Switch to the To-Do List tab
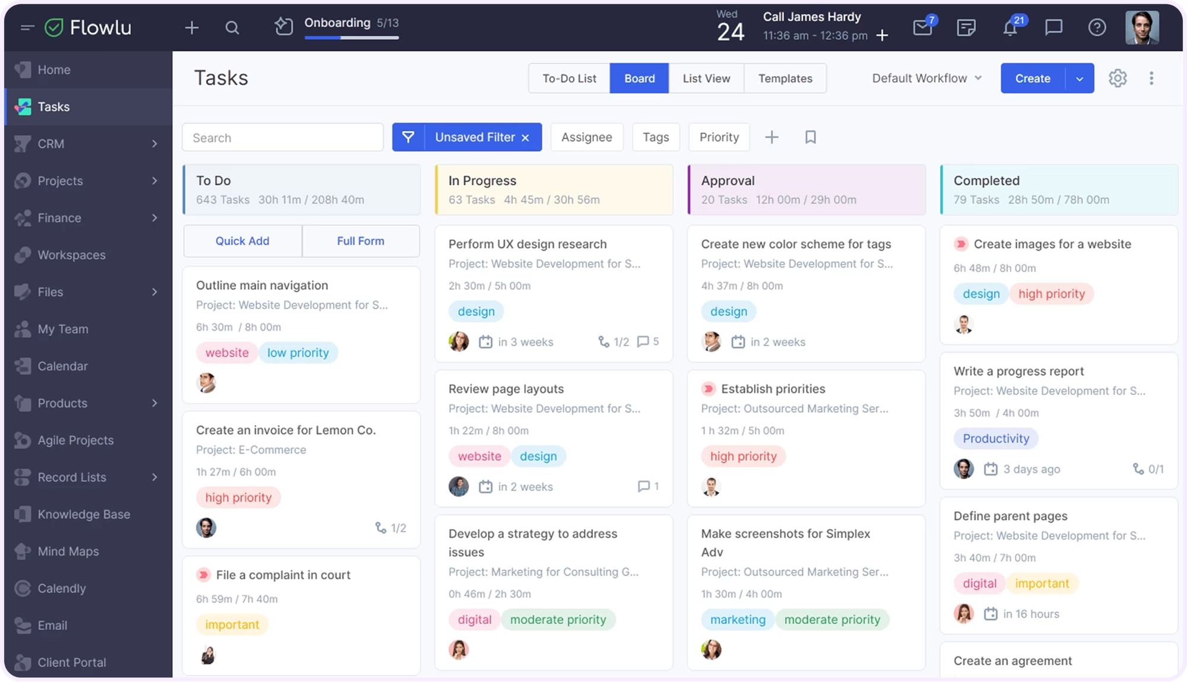The height and width of the screenshot is (682, 1187). coord(569,78)
